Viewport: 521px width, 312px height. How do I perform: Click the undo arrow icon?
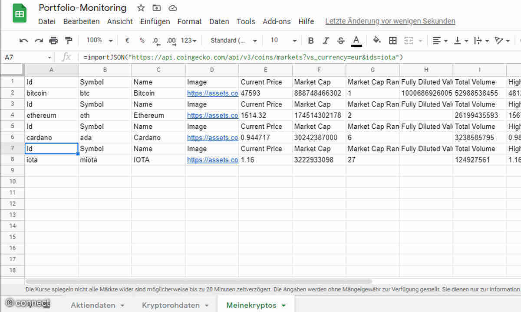point(24,41)
